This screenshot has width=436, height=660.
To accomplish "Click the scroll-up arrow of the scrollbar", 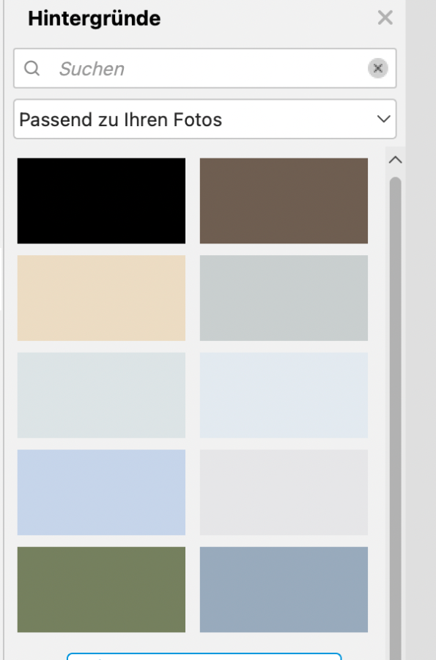I will (395, 160).
